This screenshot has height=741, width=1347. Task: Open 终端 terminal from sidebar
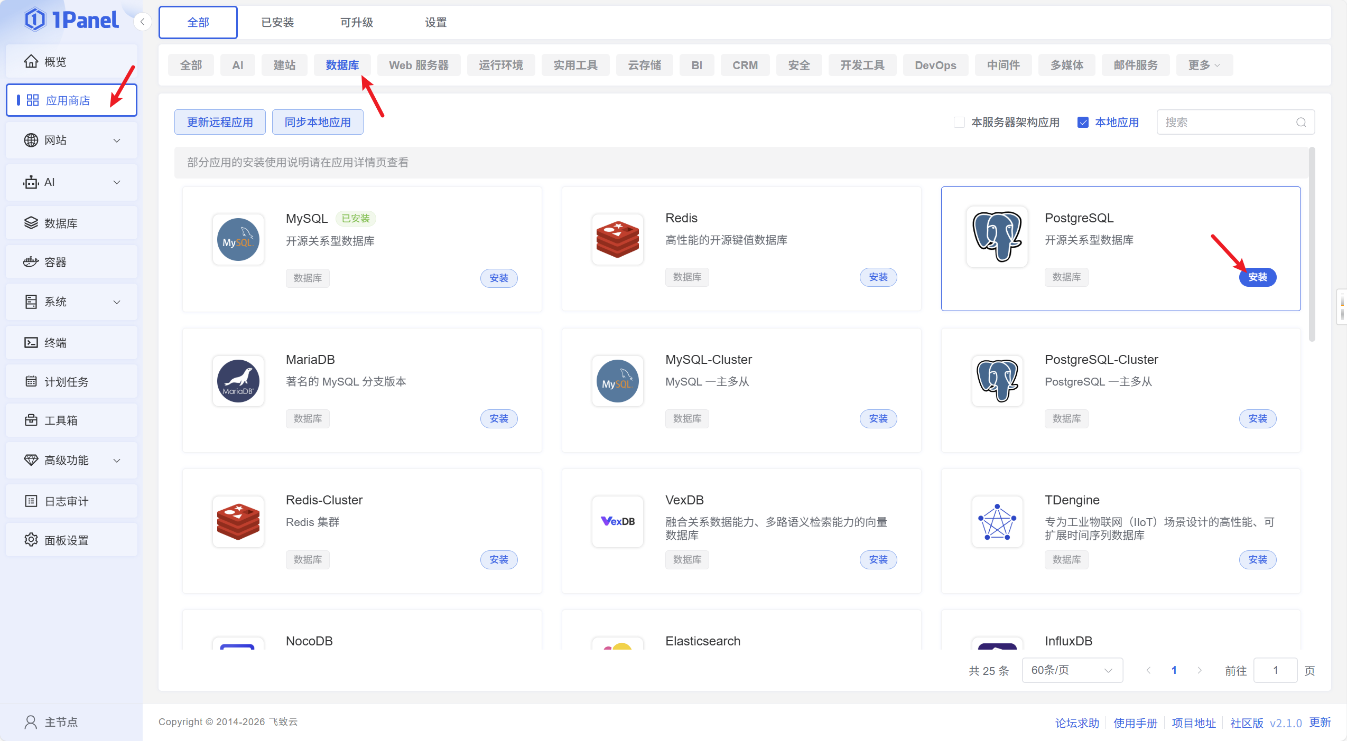pyautogui.click(x=55, y=343)
